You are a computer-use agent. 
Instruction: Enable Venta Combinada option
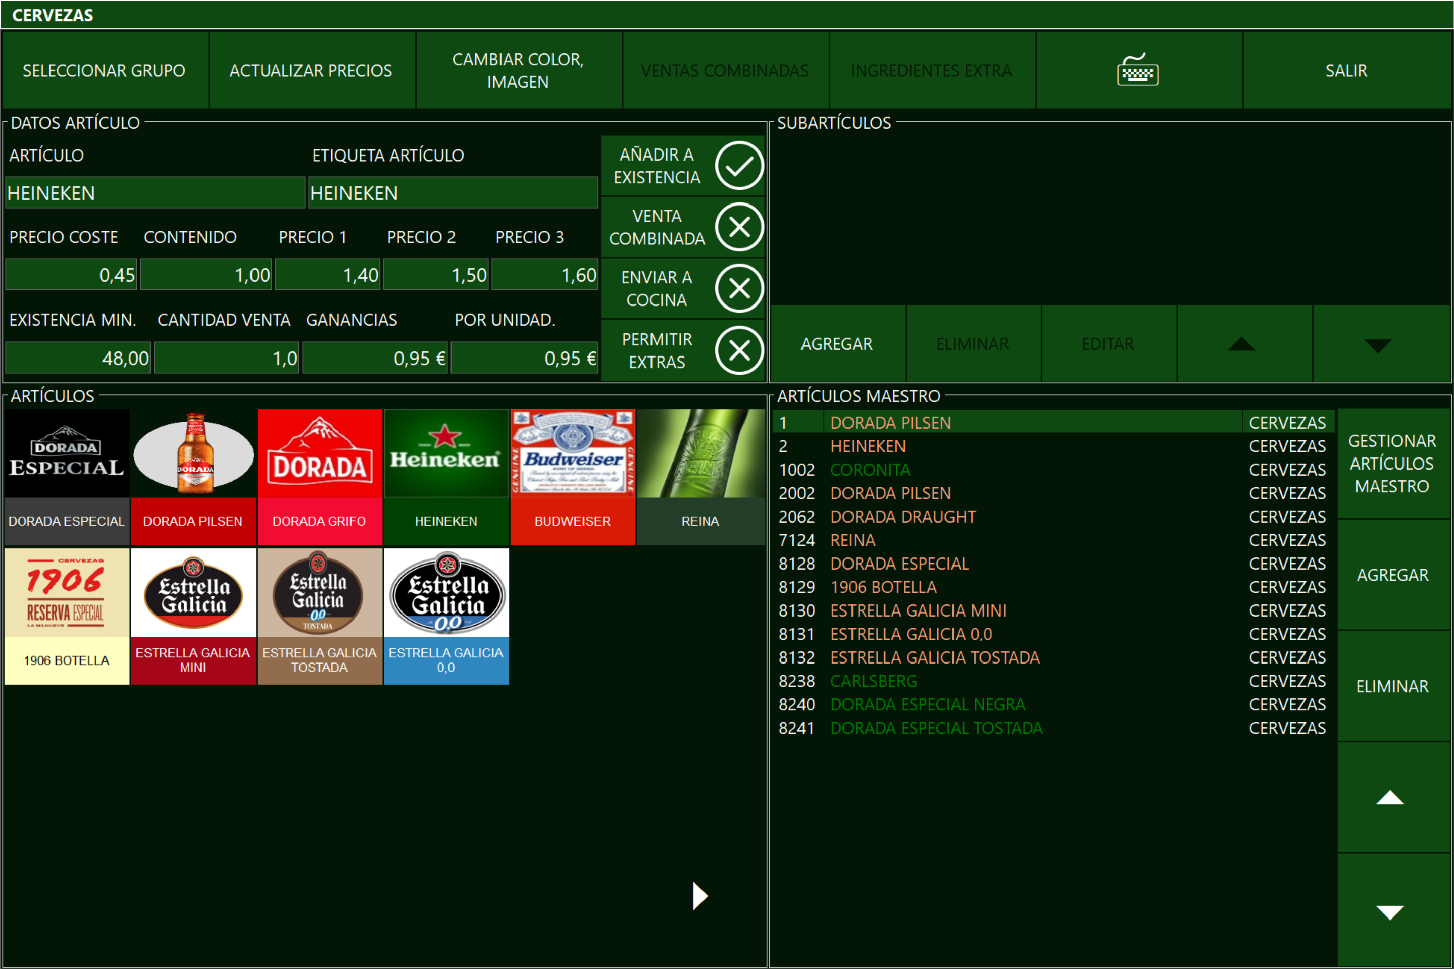click(x=738, y=227)
